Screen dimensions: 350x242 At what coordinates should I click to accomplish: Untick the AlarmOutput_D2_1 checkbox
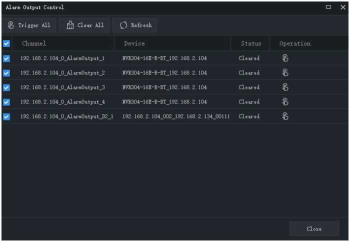(x=6, y=116)
